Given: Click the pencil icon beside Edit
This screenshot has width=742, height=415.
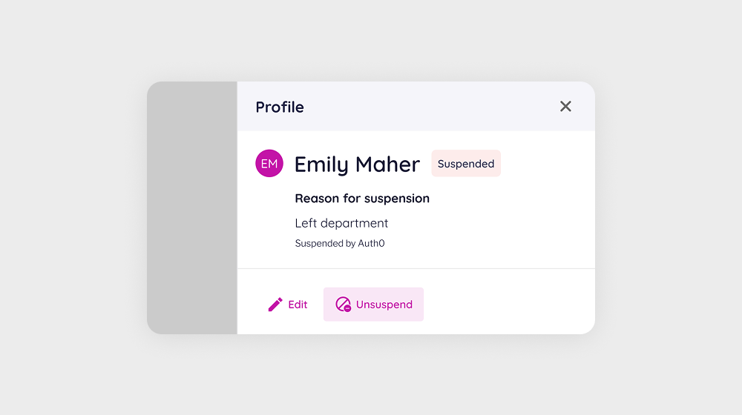Looking at the screenshot, I should click(x=275, y=305).
